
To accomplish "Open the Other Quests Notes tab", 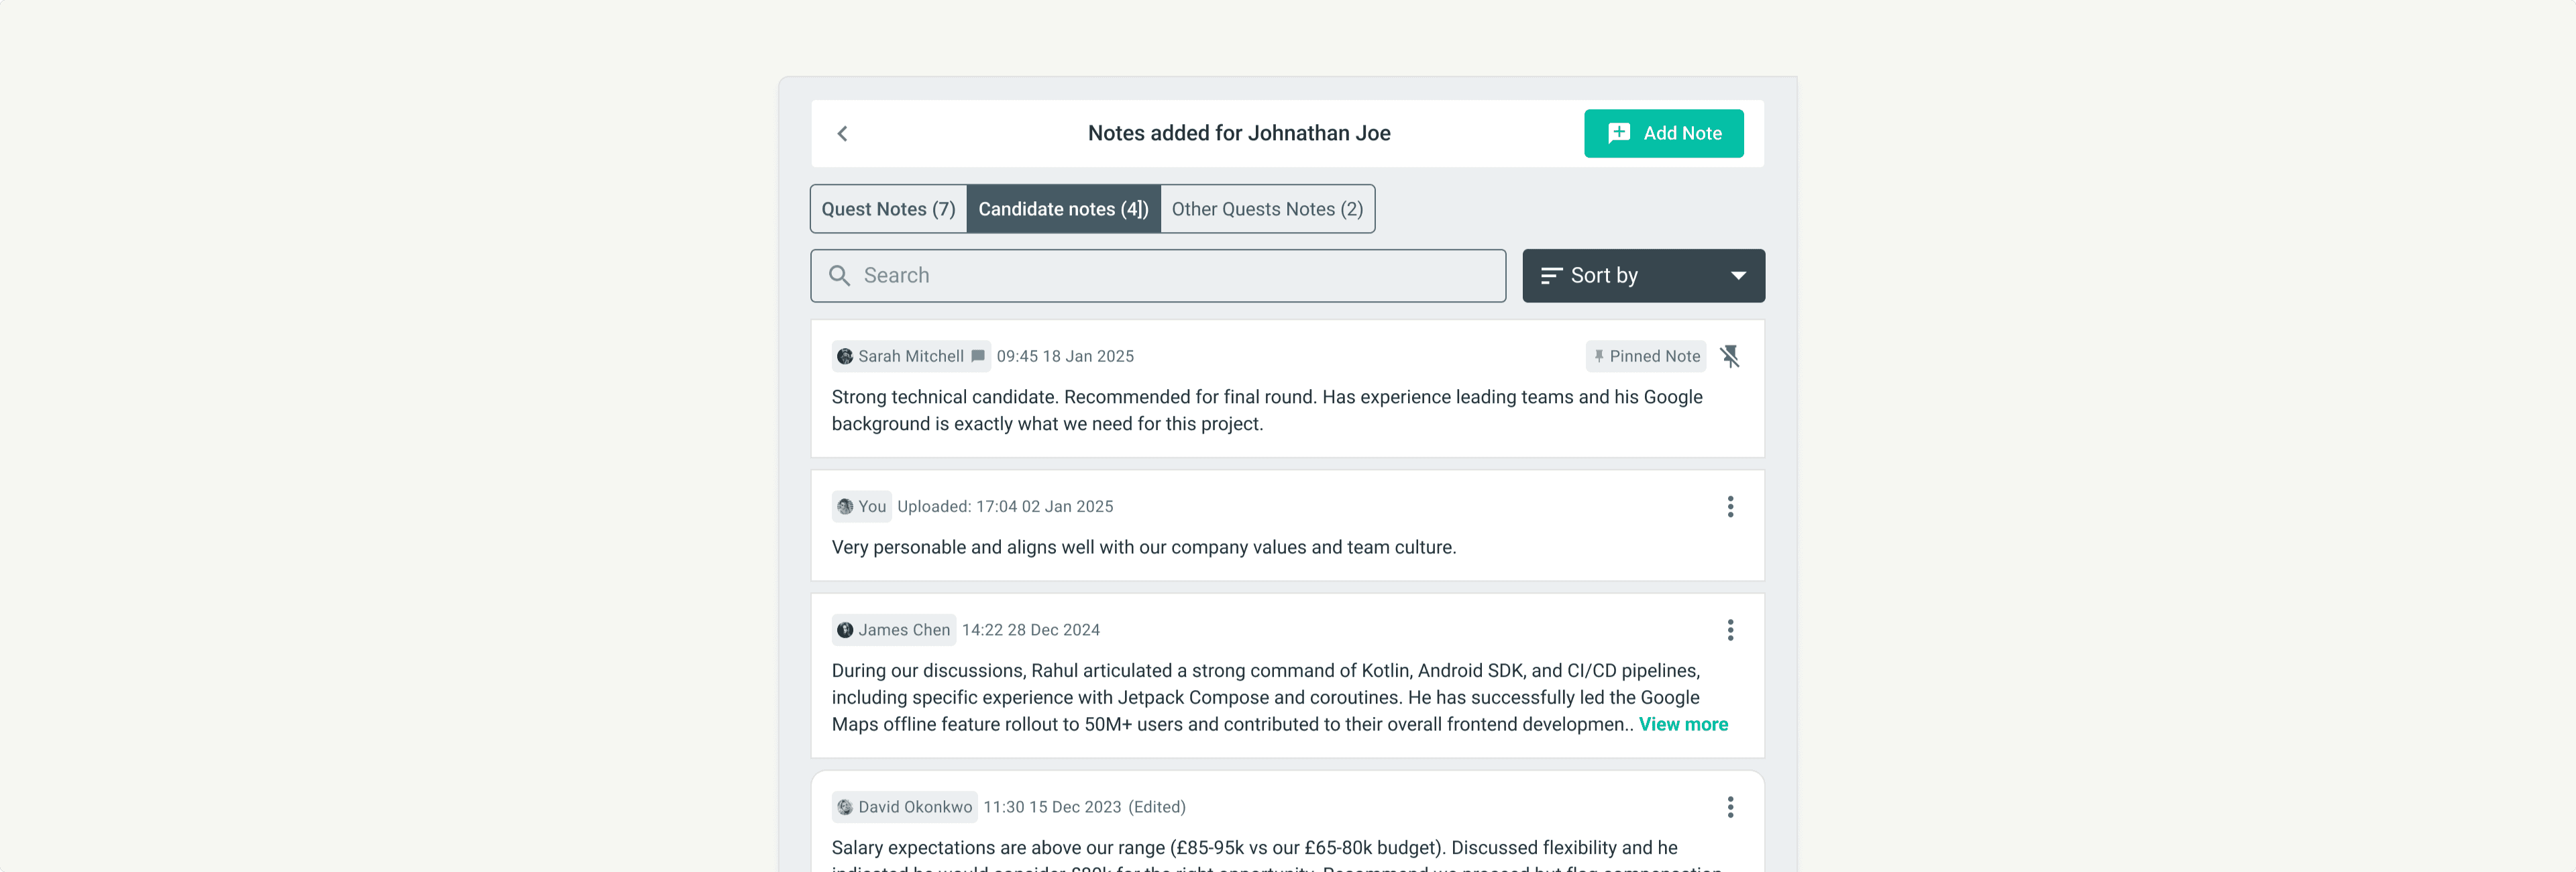I will 1267,209.
